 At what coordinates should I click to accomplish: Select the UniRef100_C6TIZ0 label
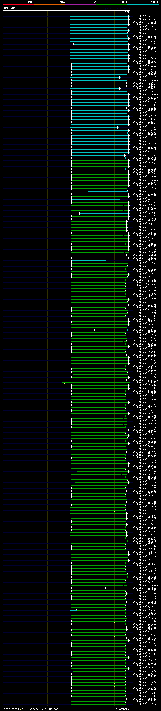click(x=144, y=125)
